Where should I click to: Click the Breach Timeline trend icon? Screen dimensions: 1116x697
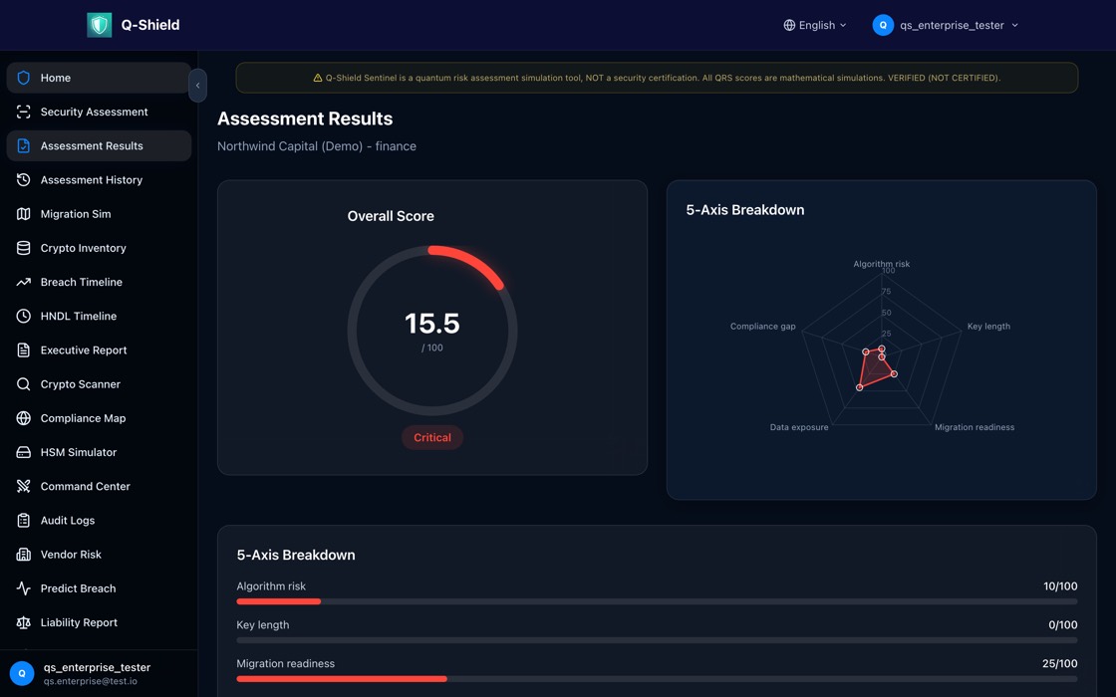click(24, 283)
